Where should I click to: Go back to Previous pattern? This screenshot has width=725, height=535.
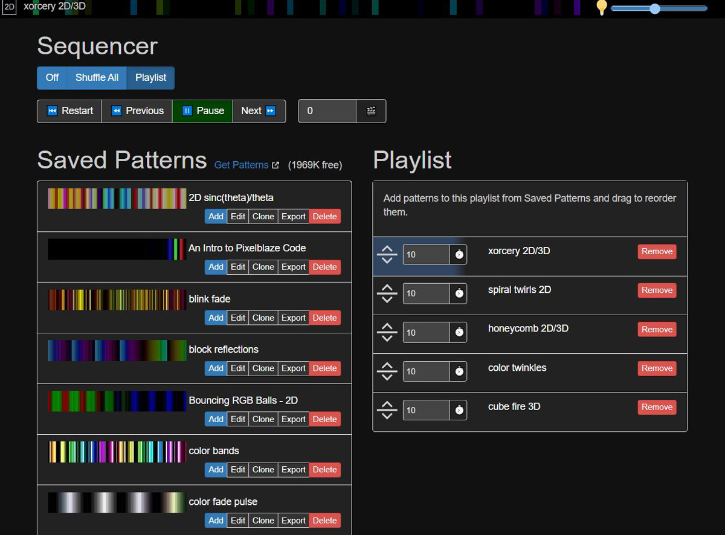137,111
